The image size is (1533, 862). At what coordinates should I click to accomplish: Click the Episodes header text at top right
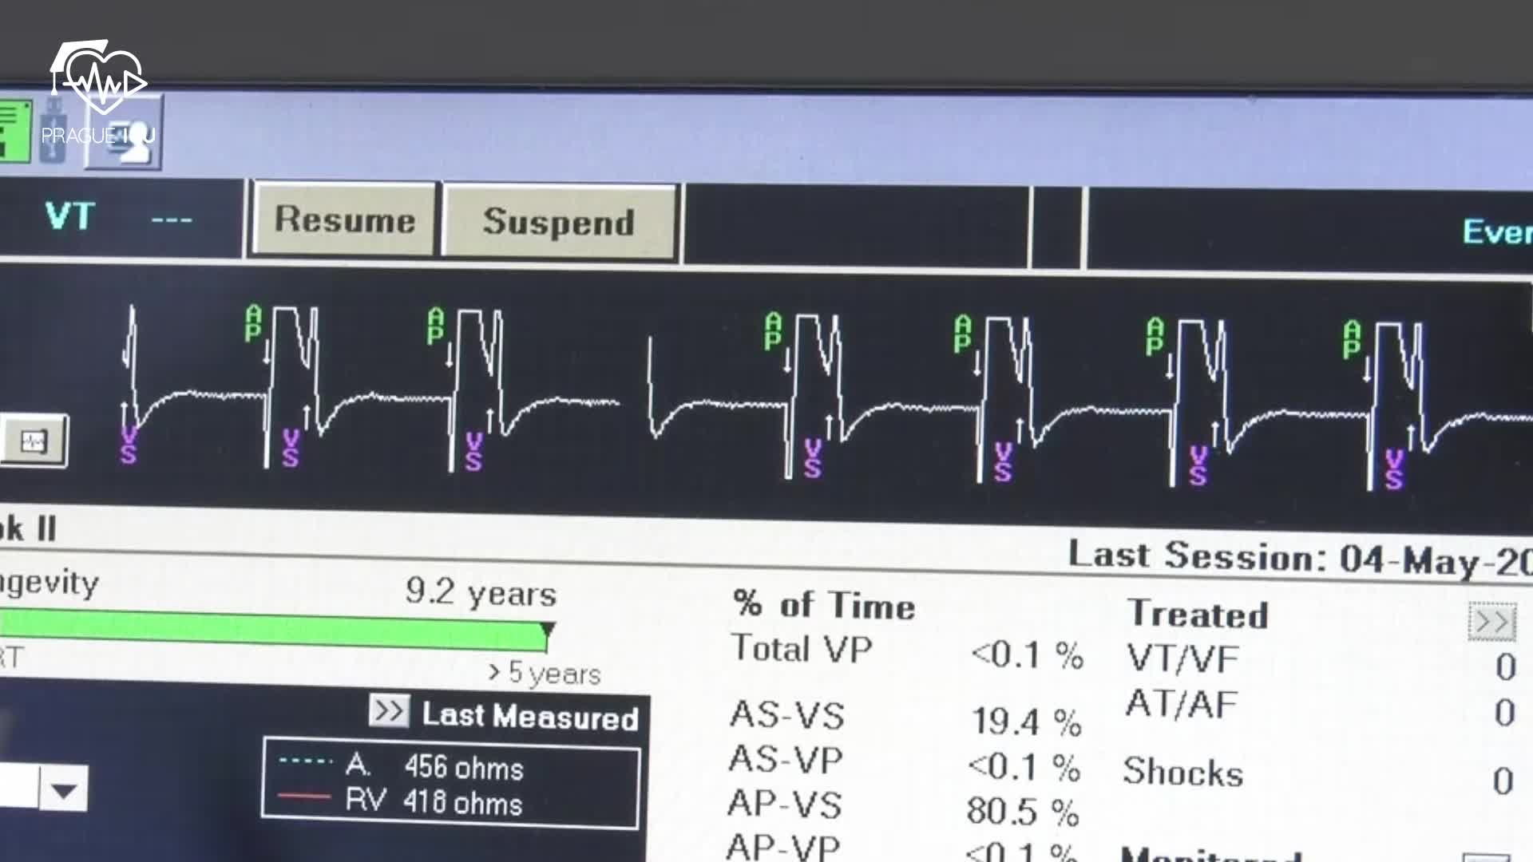(1496, 231)
